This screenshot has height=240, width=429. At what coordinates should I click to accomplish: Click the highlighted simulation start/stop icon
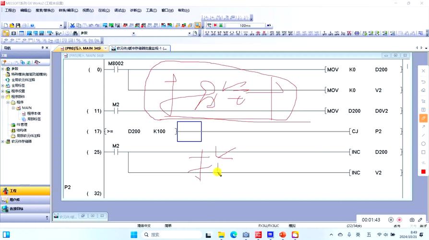click(198, 25)
